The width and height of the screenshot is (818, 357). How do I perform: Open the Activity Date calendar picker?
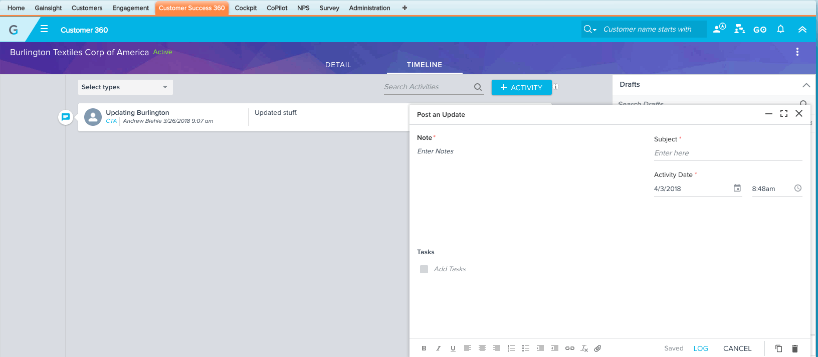tap(737, 188)
